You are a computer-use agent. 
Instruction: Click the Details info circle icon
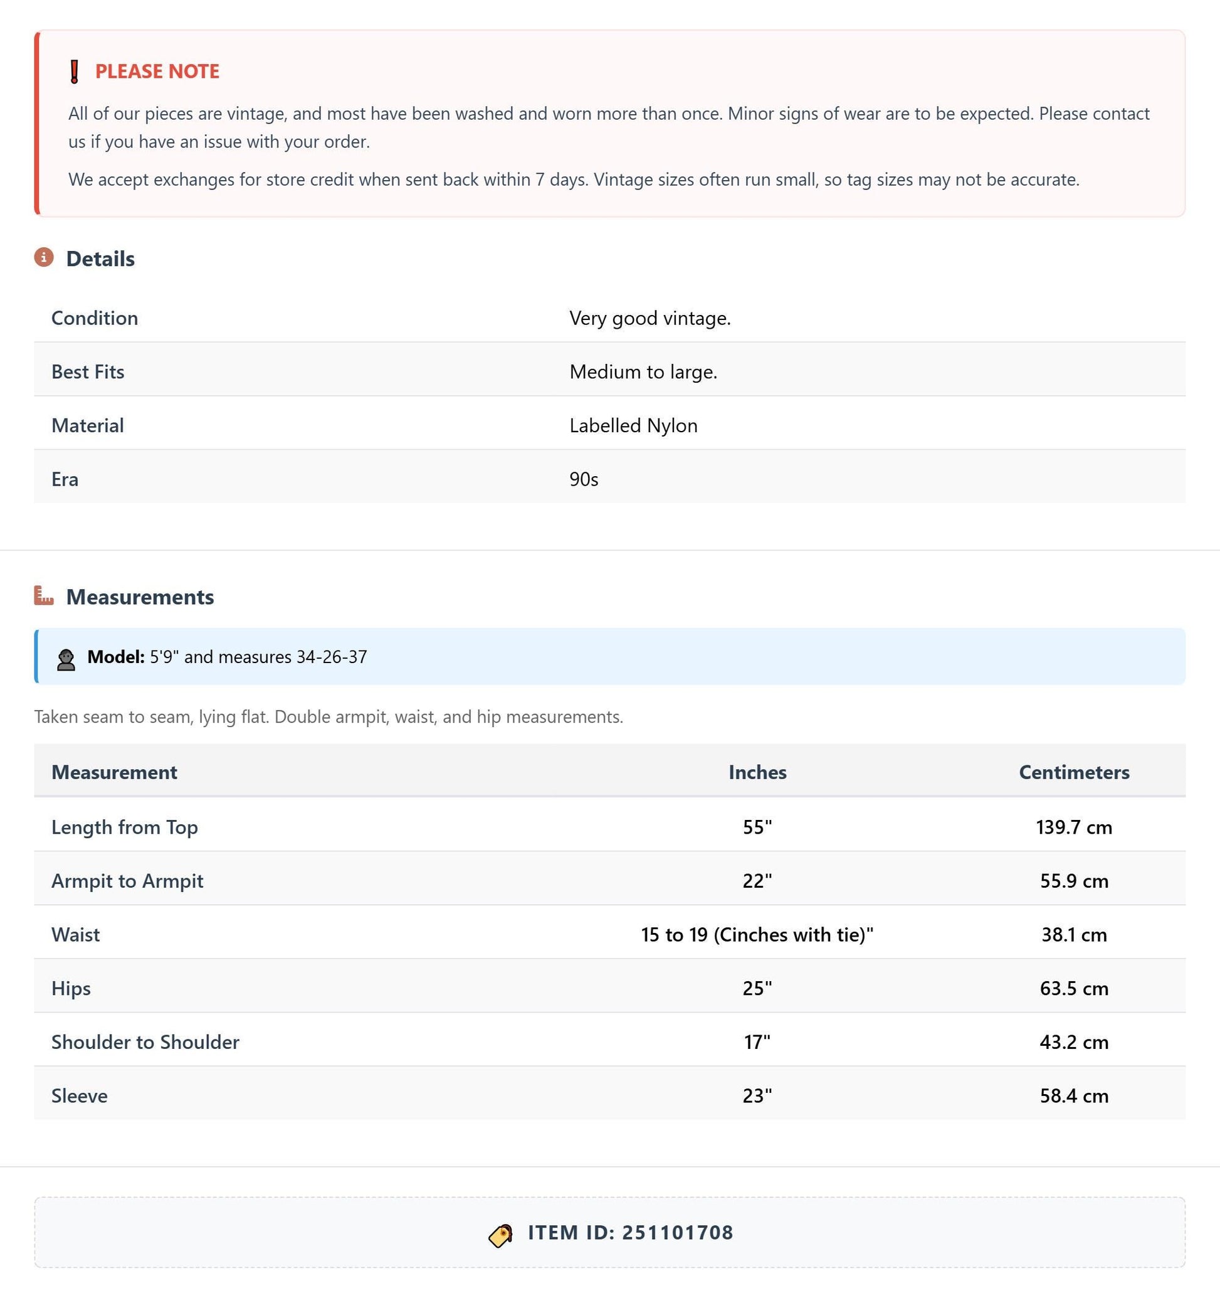44,257
